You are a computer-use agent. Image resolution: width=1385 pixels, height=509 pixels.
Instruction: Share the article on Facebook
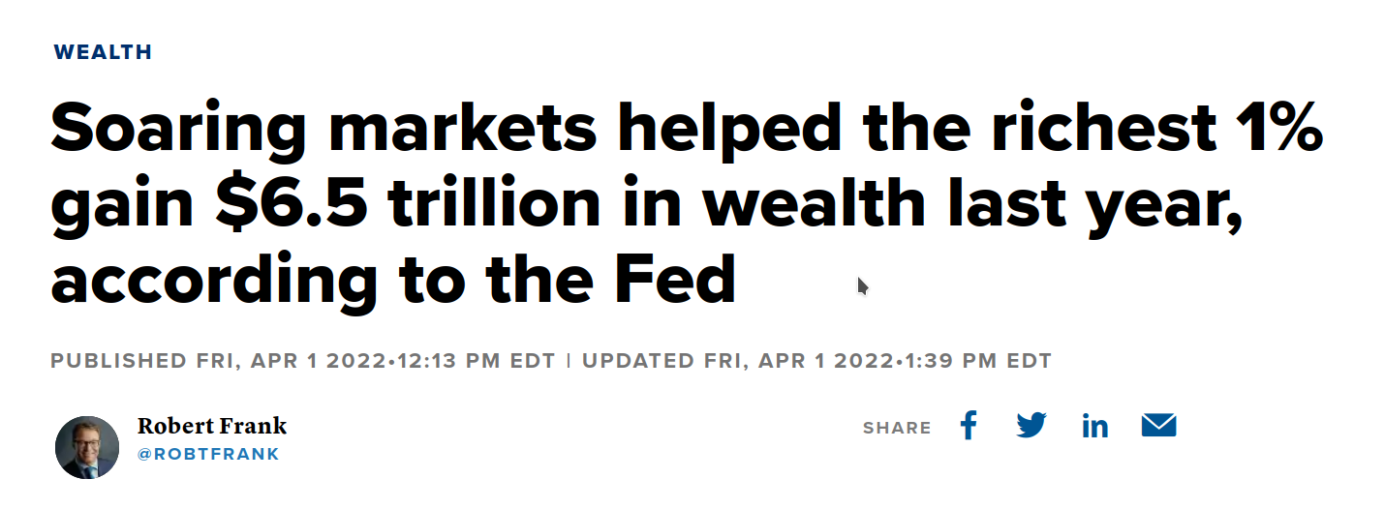tap(969, 426)
